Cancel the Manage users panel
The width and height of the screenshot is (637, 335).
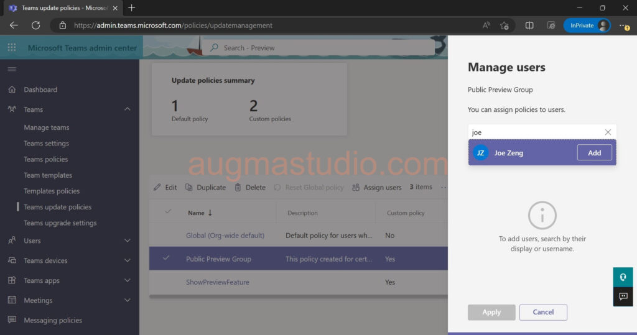click(x=543, y=312)
